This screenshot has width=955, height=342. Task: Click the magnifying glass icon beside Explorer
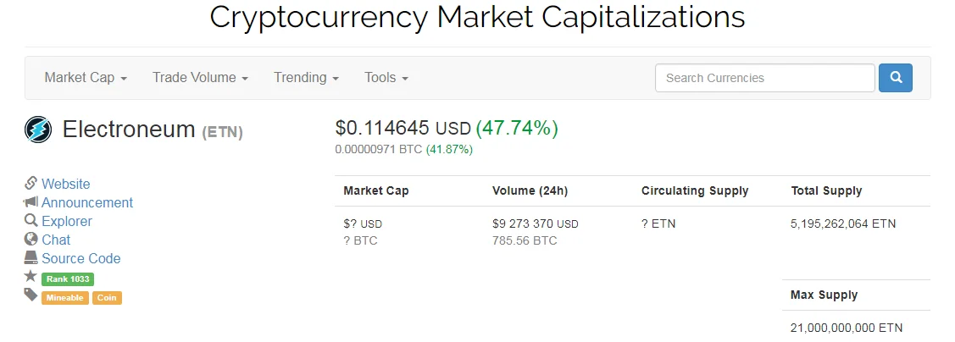coord(31,220)
